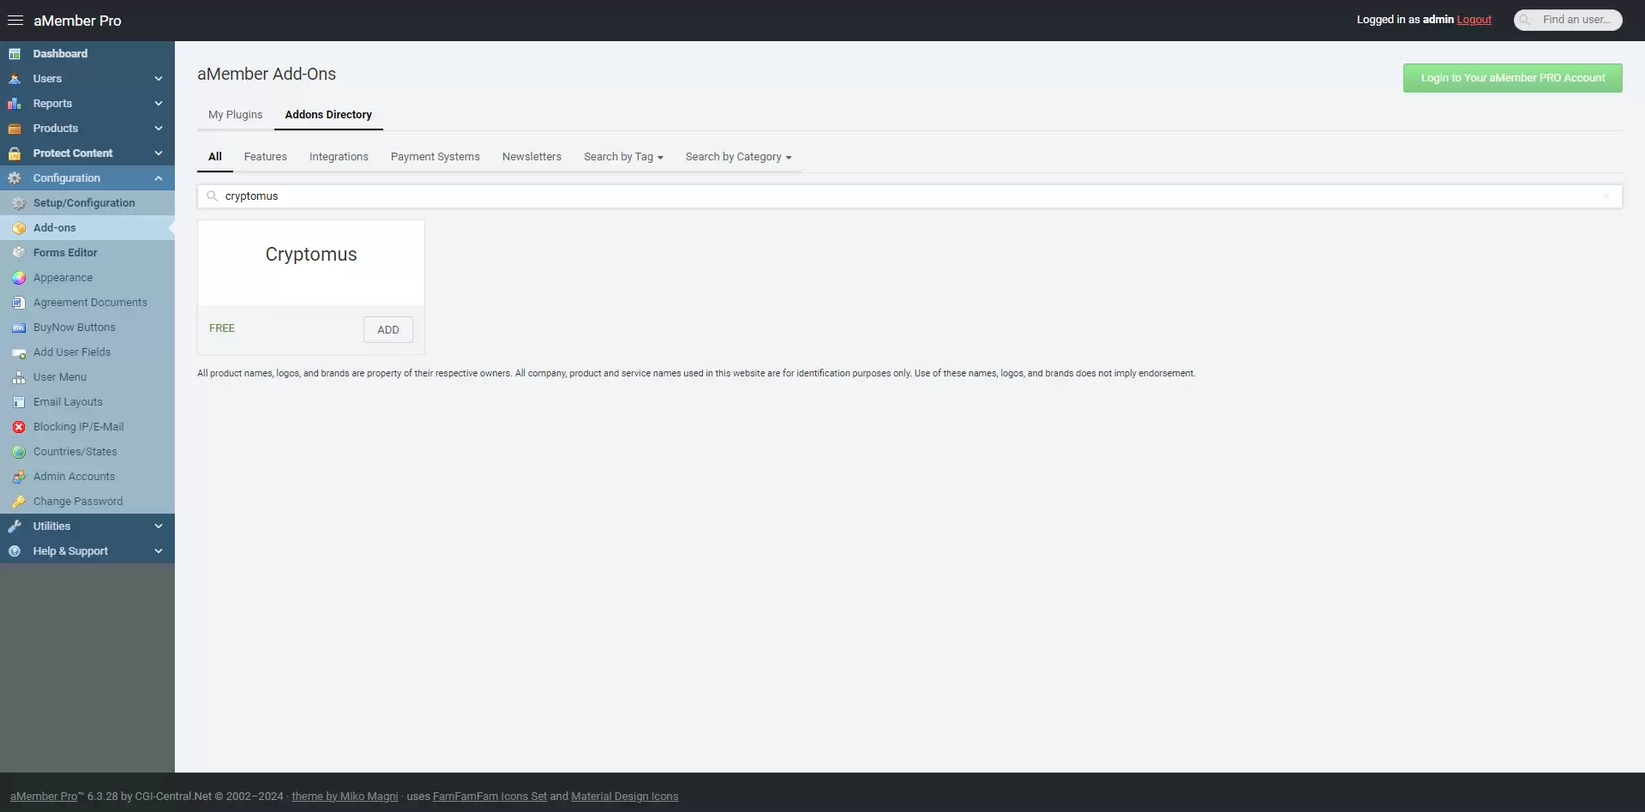Image resolution: width=1645 pixels, height=812 pixels.
Task: Switch to the My Plugins tab
Action: pyautogui.click(x=235, y=115)
